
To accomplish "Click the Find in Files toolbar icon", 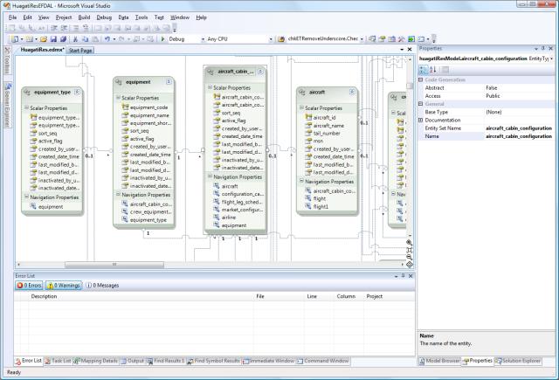I will tap(281, 38).
